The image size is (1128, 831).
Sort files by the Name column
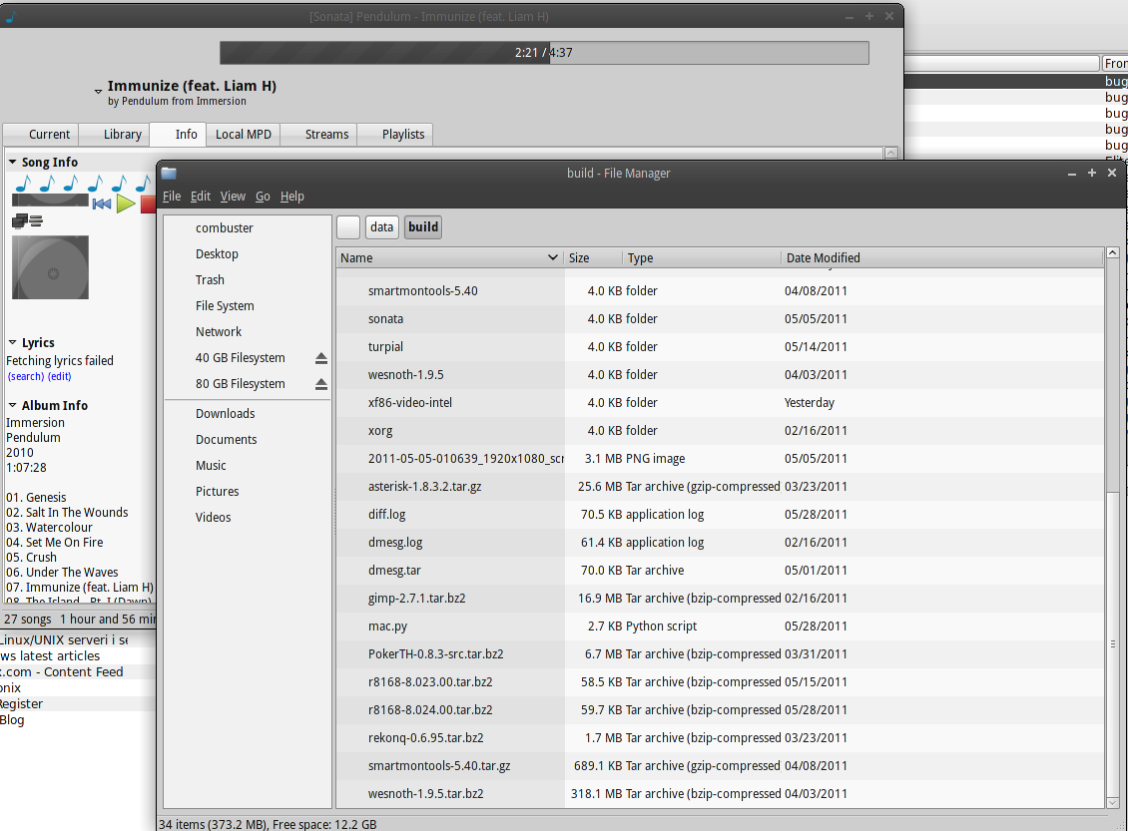pos(449,258)
